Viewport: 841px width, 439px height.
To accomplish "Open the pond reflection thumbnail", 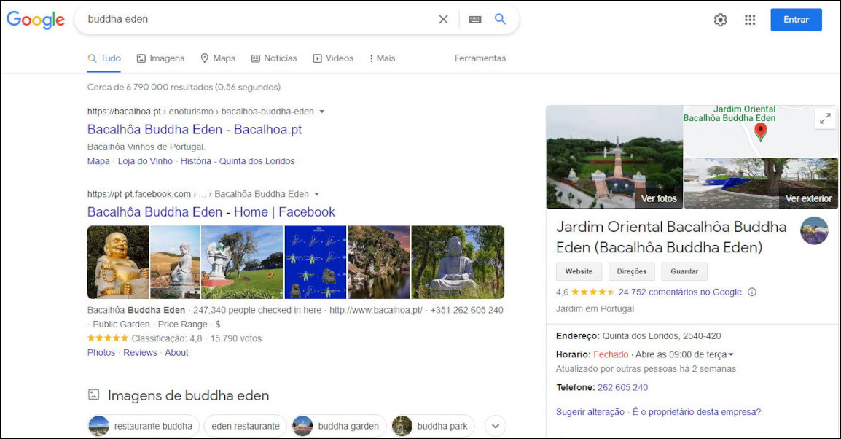I will (x=379, y=263).
